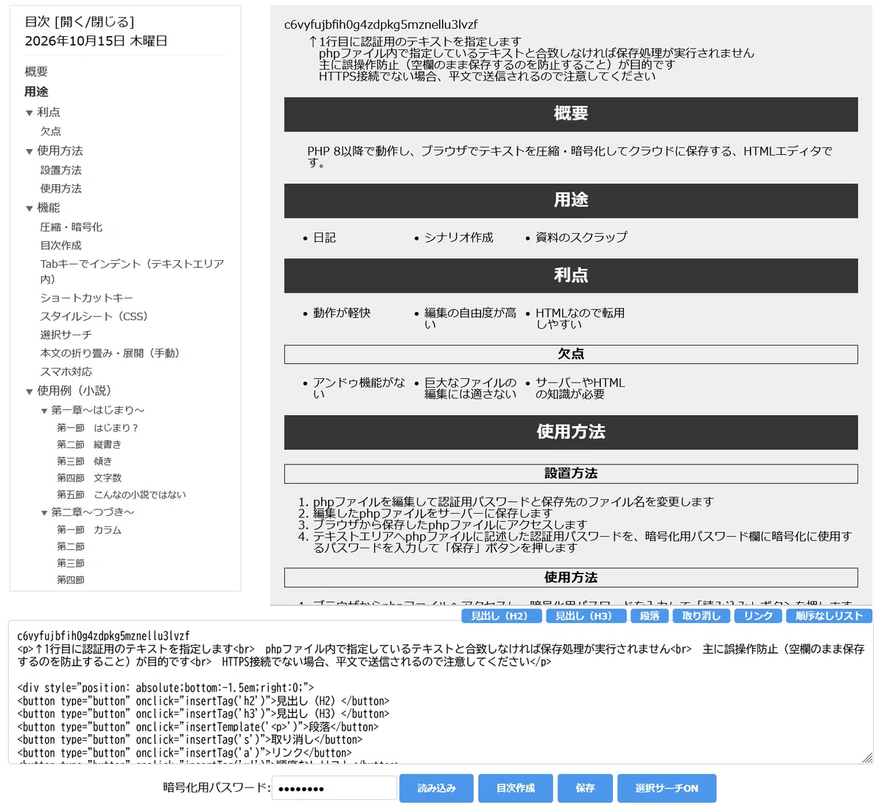Screen dimensions: 884x805
Task: Open 第二節 縦書き entry
Action: coord(89,445)
